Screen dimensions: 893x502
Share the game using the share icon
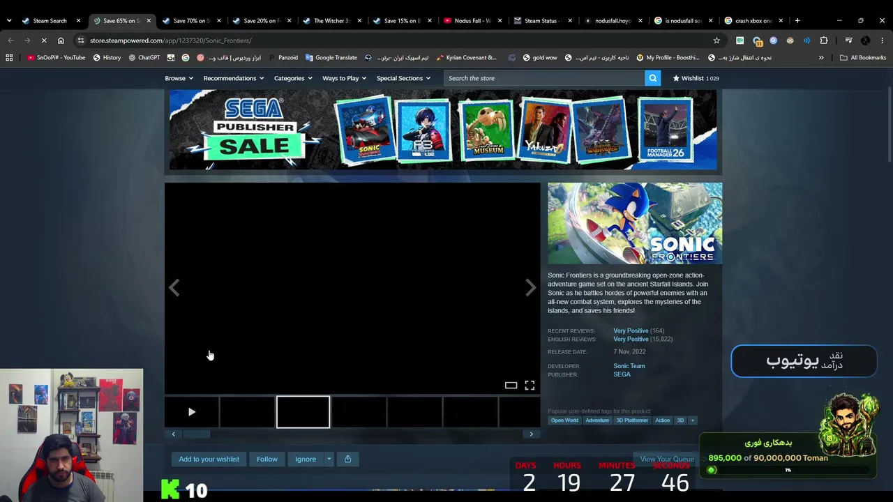coord(347,459)
